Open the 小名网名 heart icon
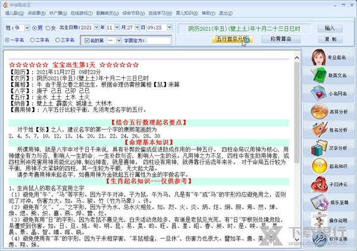The image size is (357, 251). click(319, 93)
